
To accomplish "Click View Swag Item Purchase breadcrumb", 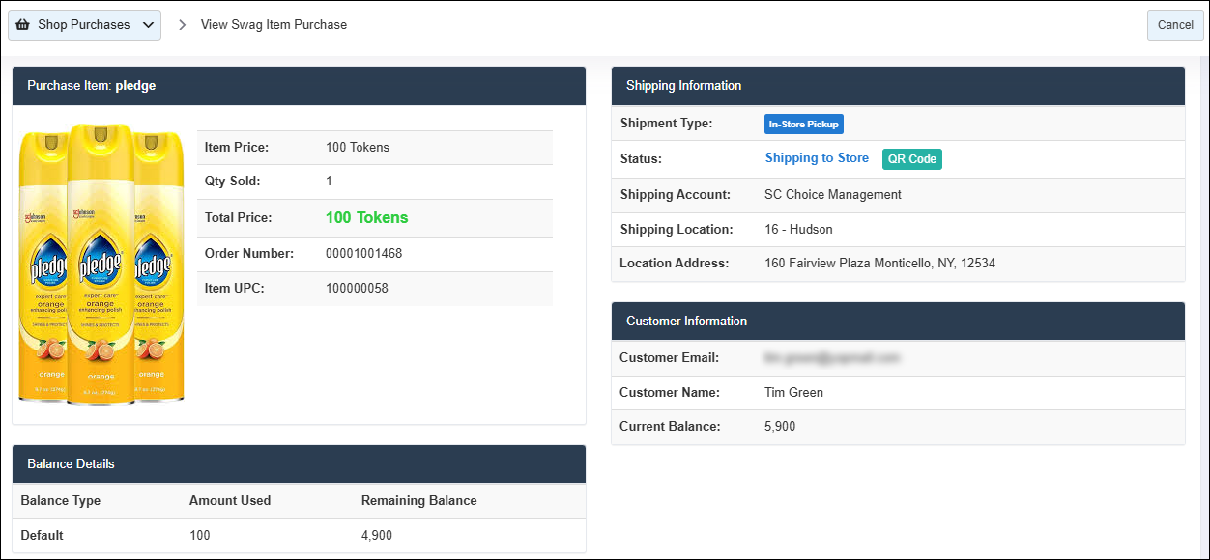I will click(274, 25).
